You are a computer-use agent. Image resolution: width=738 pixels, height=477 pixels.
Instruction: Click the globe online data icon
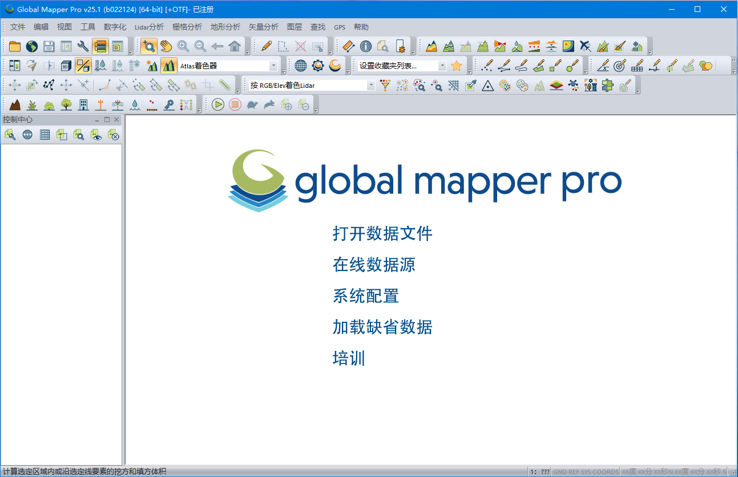click(32, 46)
